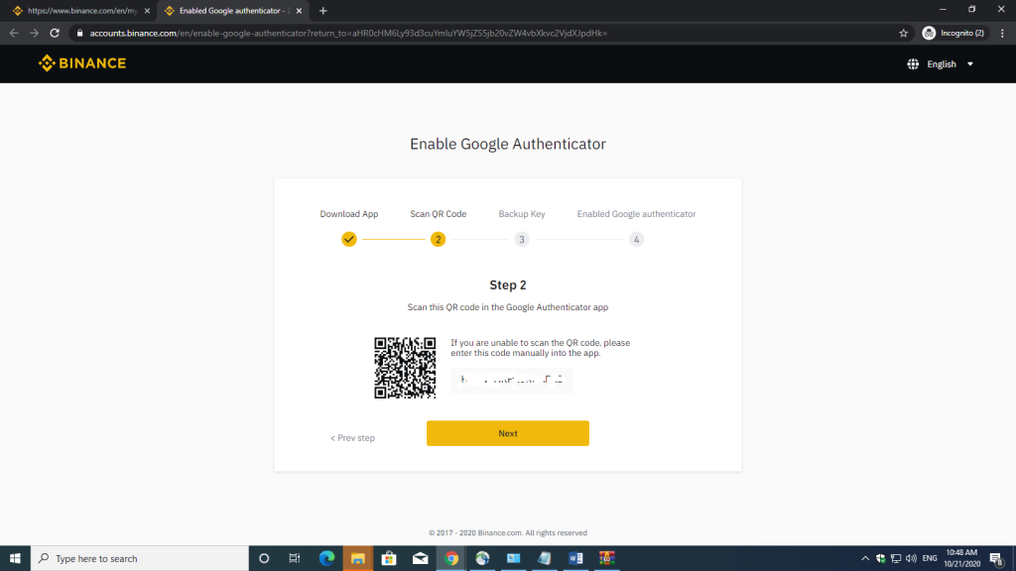
Task: Open the Chrome three-dot menu
Action: pos(1002,33)
